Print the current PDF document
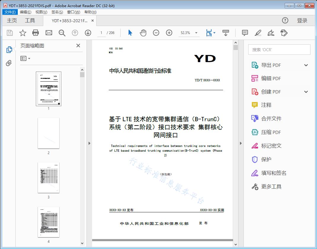The height and width of the screenshot is (249, 317). [36, 33]
